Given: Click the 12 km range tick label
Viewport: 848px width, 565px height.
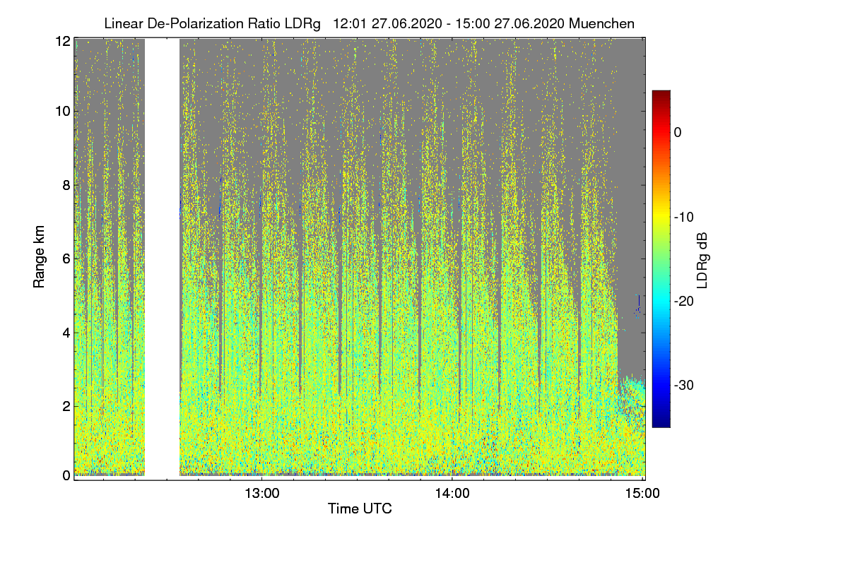Looking at the screenshot, I should click(x=64, y=41).
